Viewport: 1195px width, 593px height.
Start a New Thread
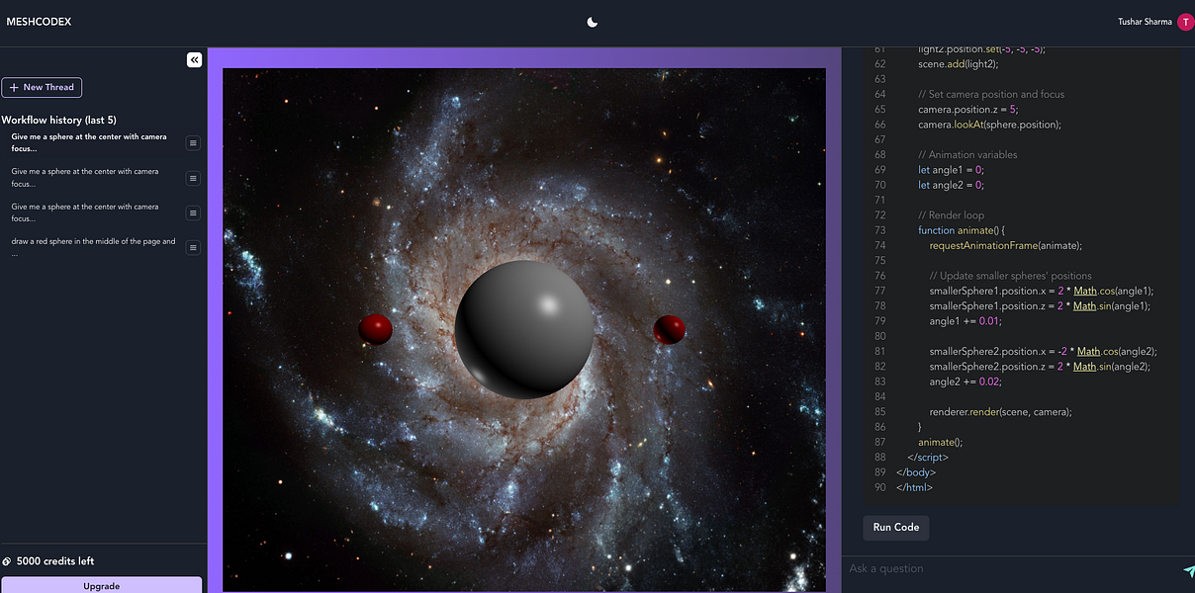pos(42,87)
